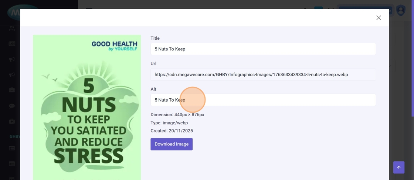This screenshot has height=180, width=414.
Task: Click the 5 Nuts infographic preview image
Action: pyautogui.click(x=87, y=107)
